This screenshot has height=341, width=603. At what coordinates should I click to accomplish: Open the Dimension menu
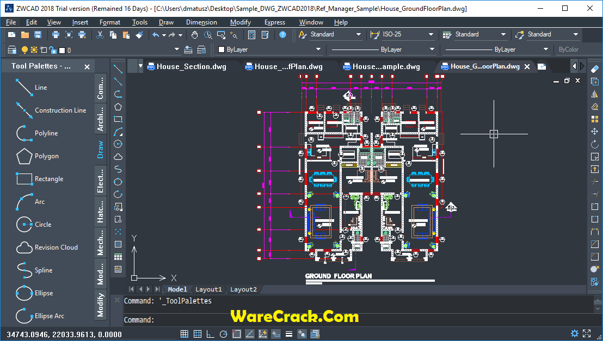tap(201, 22)
